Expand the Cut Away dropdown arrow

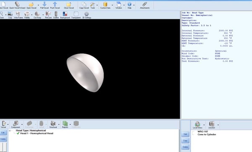click(43, 15)
